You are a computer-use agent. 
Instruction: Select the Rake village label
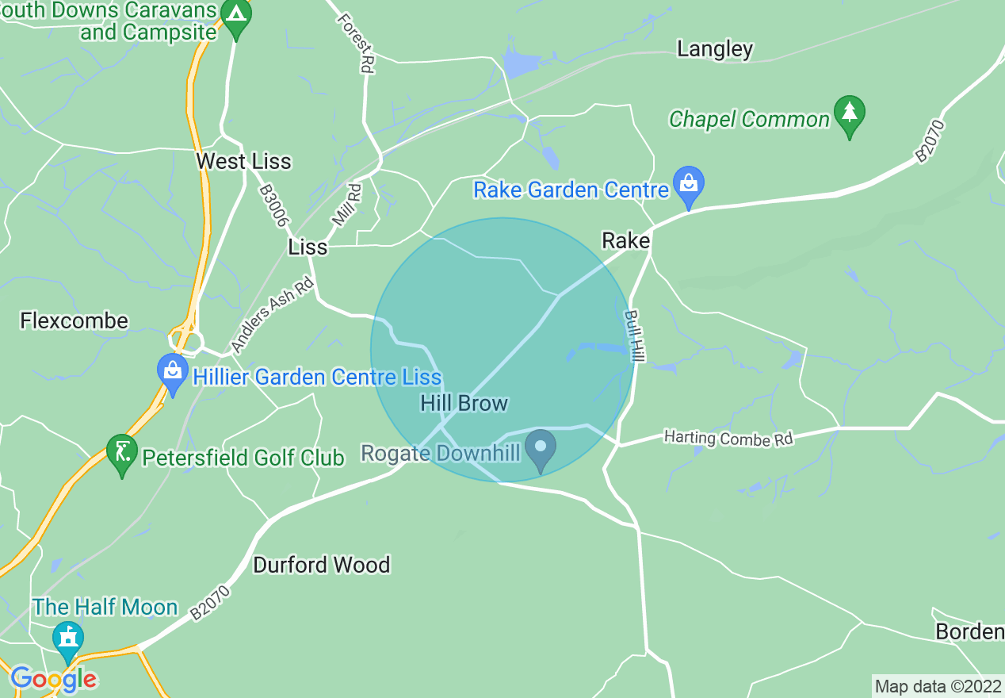coord(626,240)
